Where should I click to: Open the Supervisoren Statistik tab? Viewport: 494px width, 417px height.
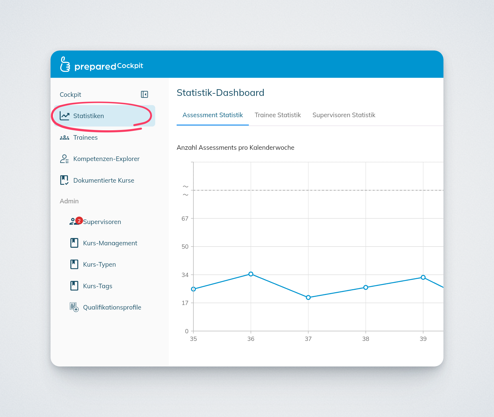(344, 115)
